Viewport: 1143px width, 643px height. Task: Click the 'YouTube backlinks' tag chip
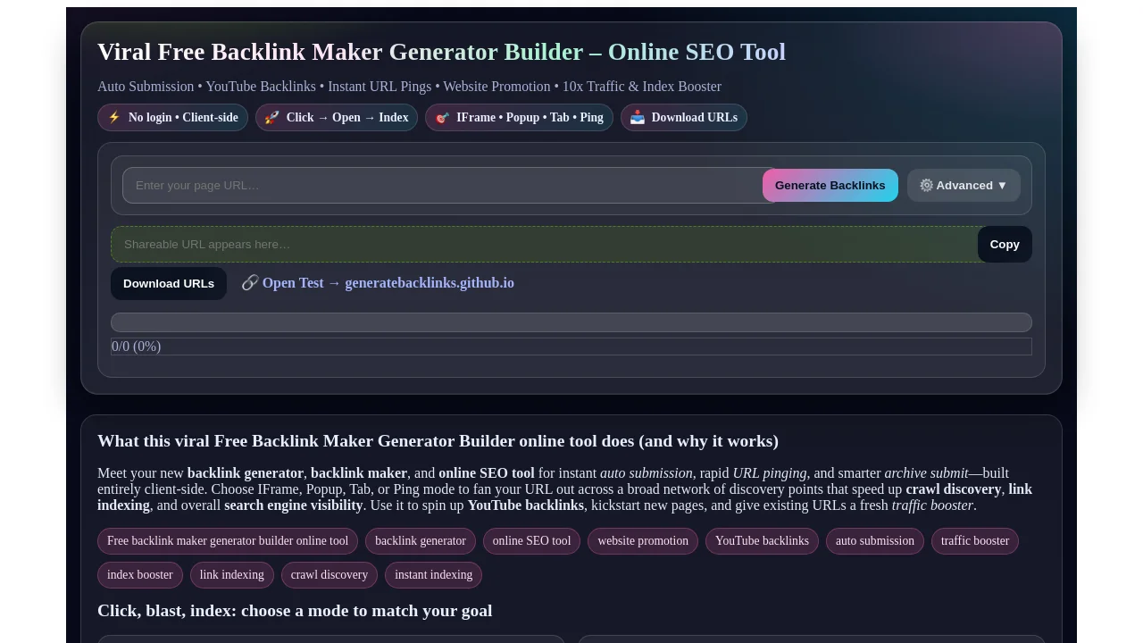(x=762, y=541)
